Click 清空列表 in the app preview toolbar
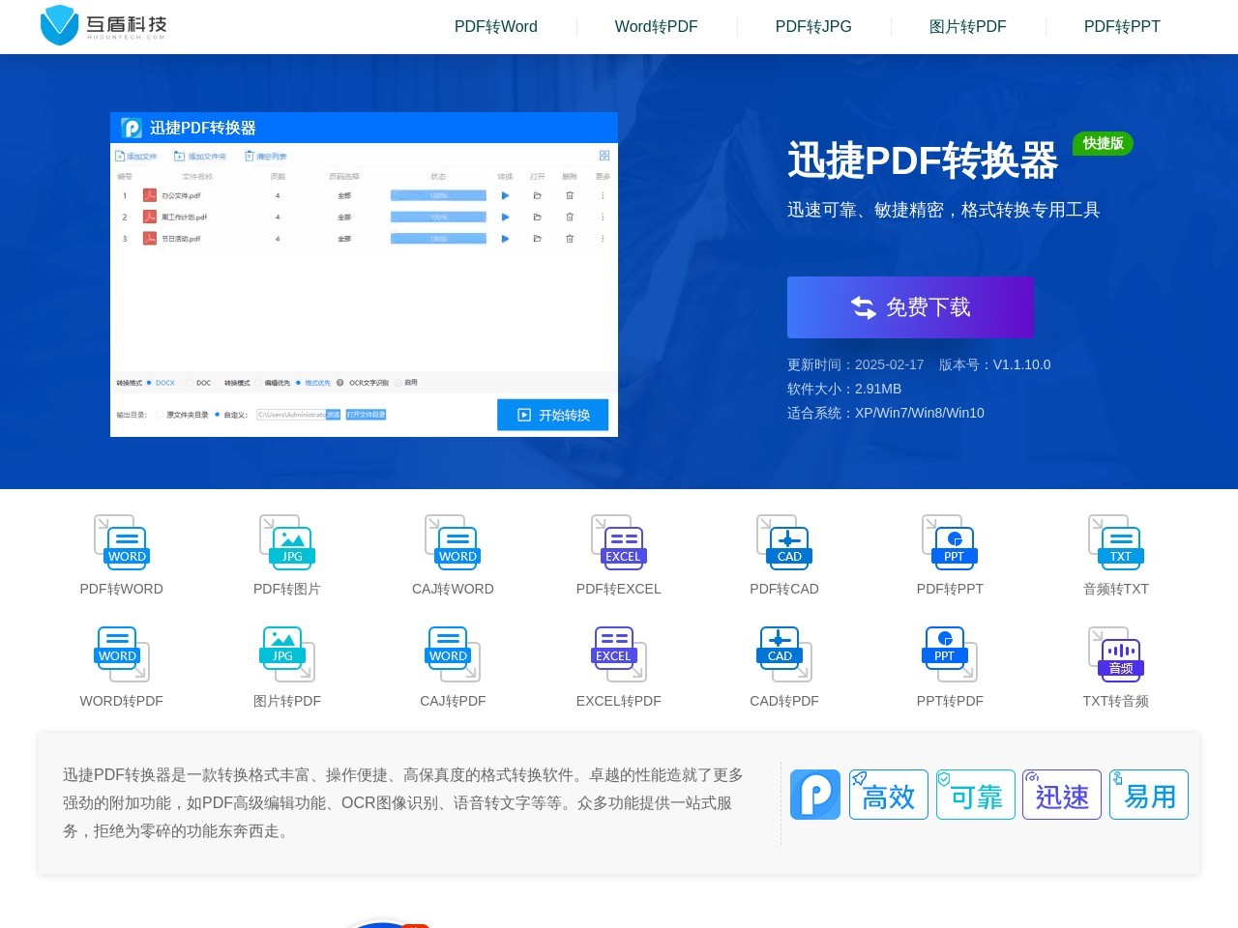The image size is (1238, 928). click(x=266, y=156)
